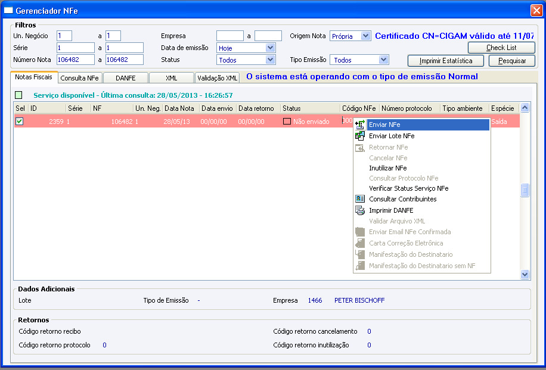Focus the first Un. Negócio field

[x=64, y=36]
